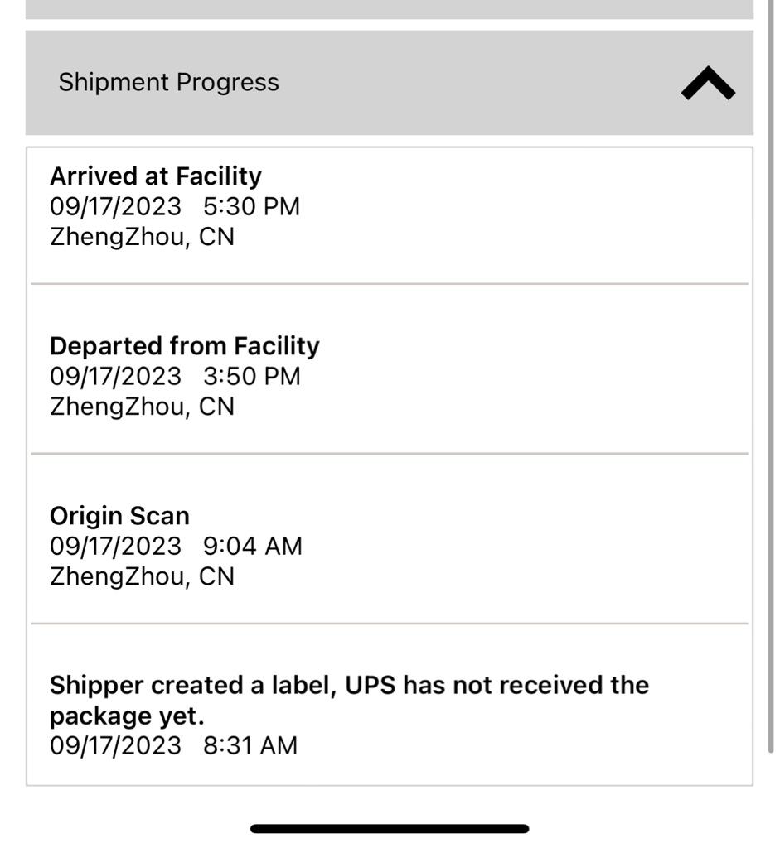Tap the collapsed gray panel above Shipment Progress
The width and height of the screenshot is (780, 848).
tap(390, 9)
